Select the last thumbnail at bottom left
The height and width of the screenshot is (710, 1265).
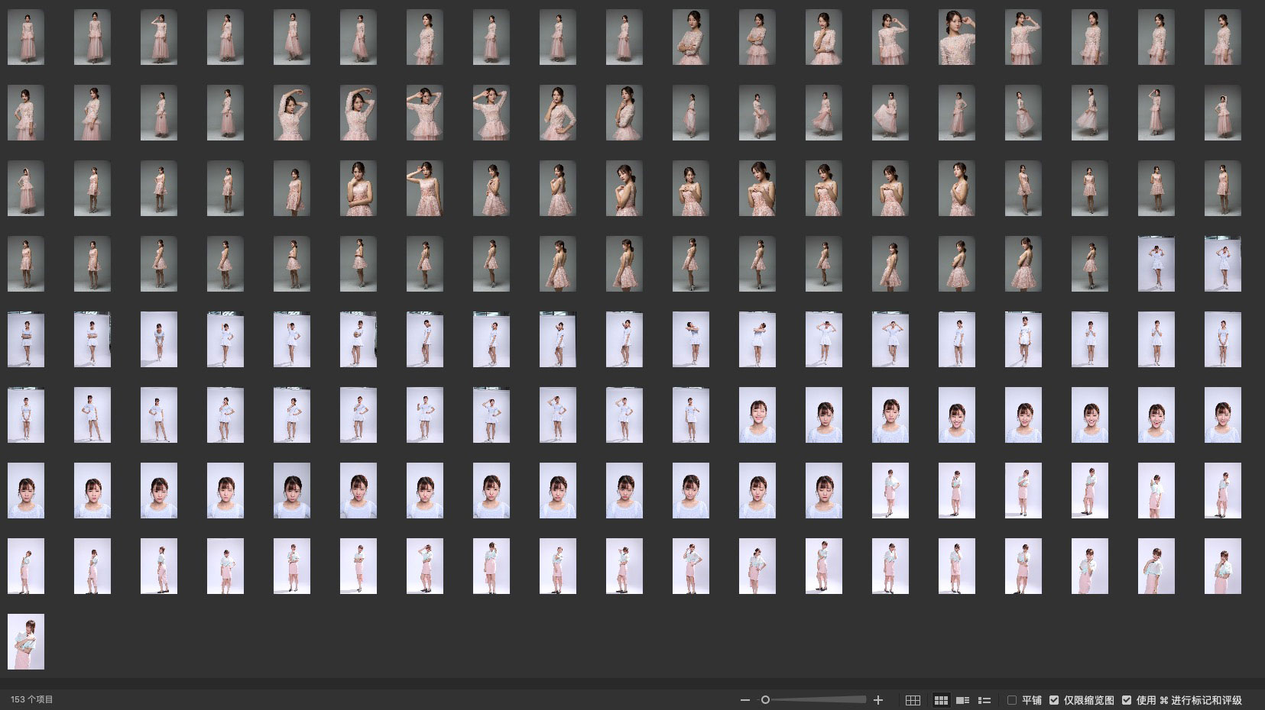tap(26, 641)
